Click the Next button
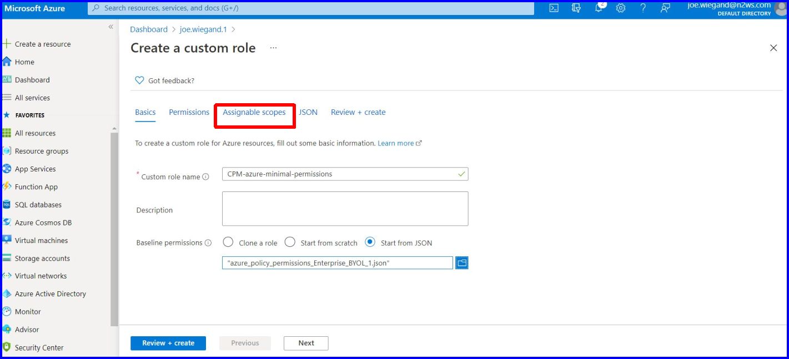 306,343
